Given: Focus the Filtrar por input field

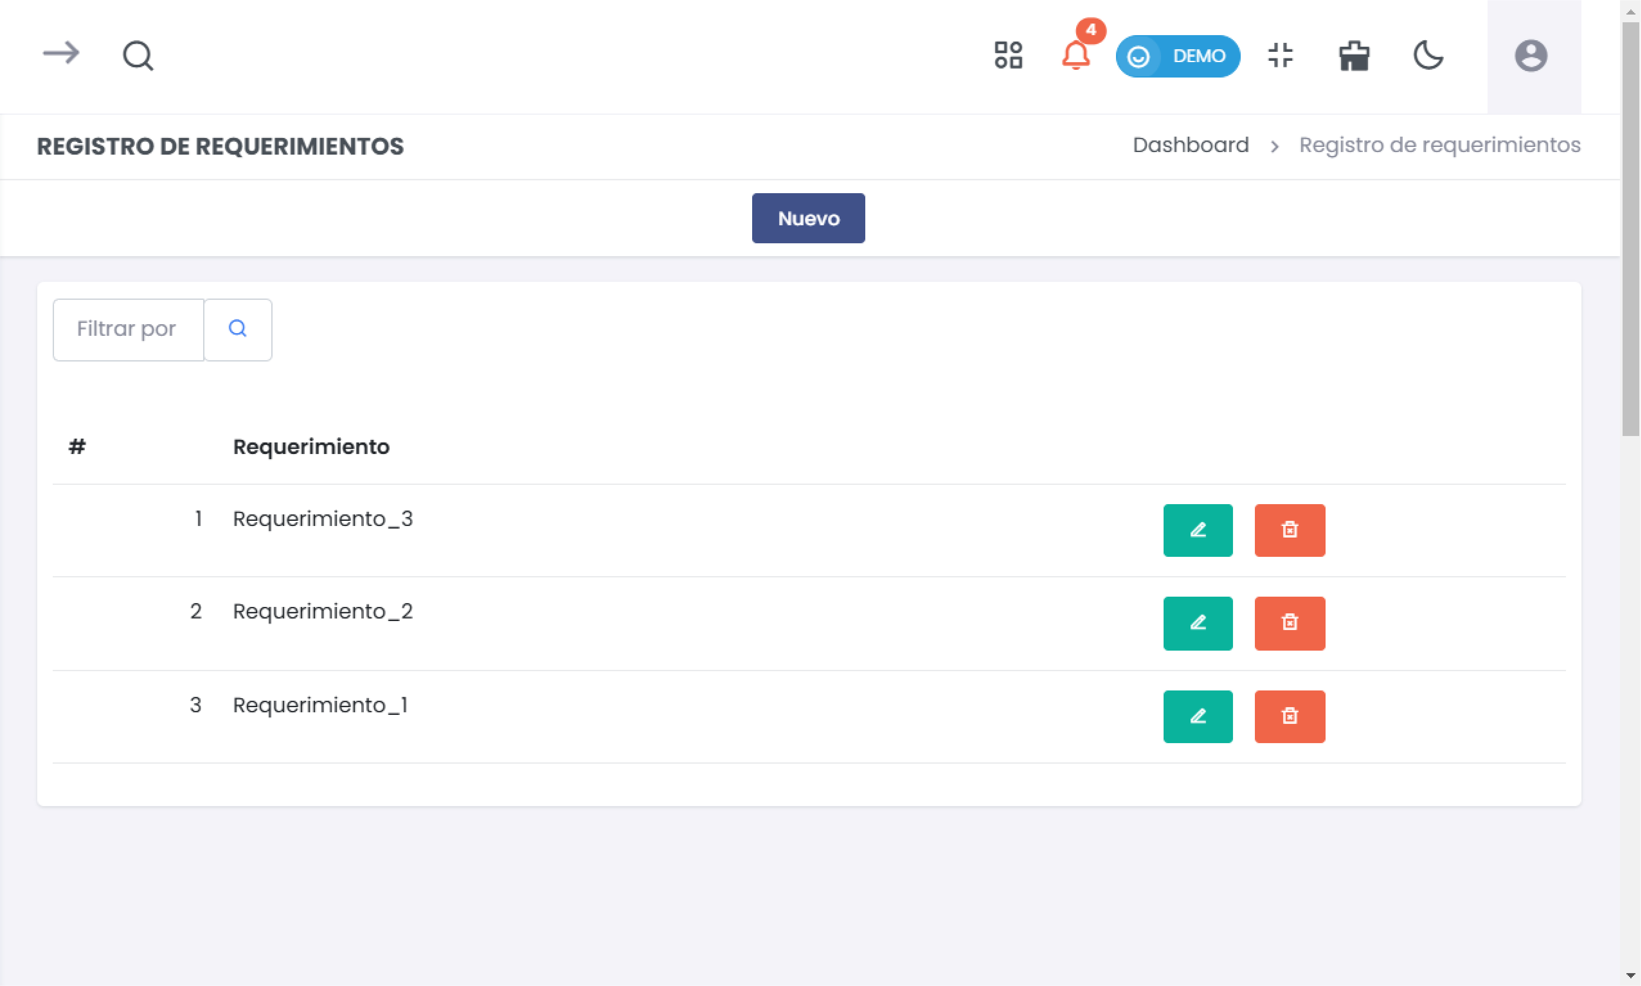Looking at the screenshot, I should pyautogui.click(x=128, y=329).
